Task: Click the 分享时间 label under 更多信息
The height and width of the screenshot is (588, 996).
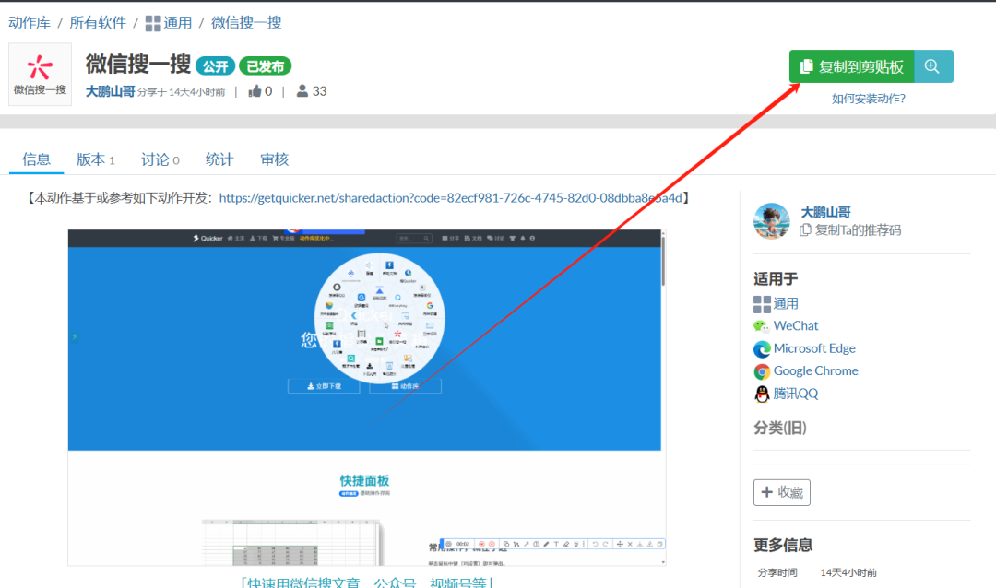Action: pyautogui.click(x=777, y=572)
